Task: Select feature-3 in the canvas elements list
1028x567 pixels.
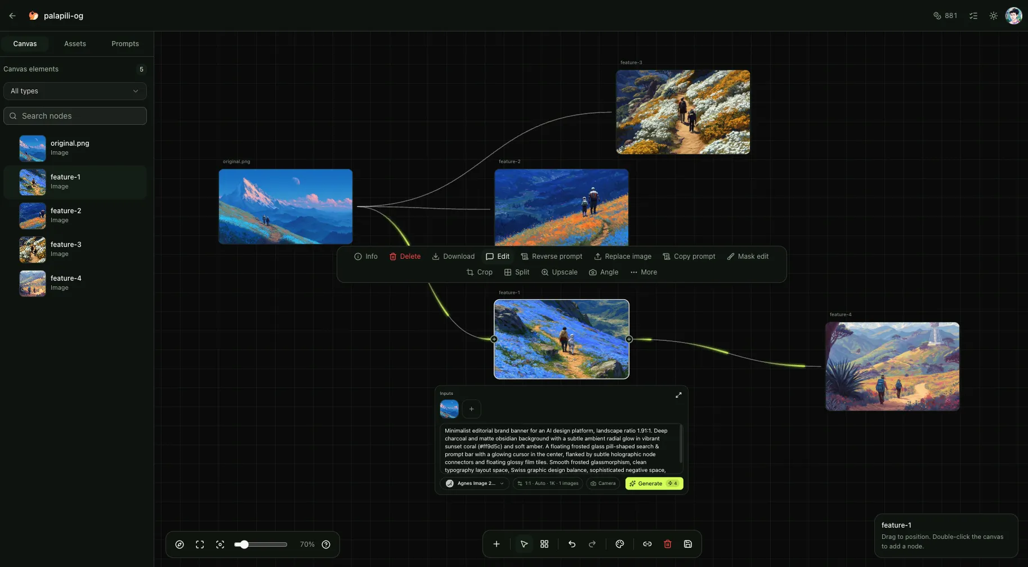Action: point(75,249)
